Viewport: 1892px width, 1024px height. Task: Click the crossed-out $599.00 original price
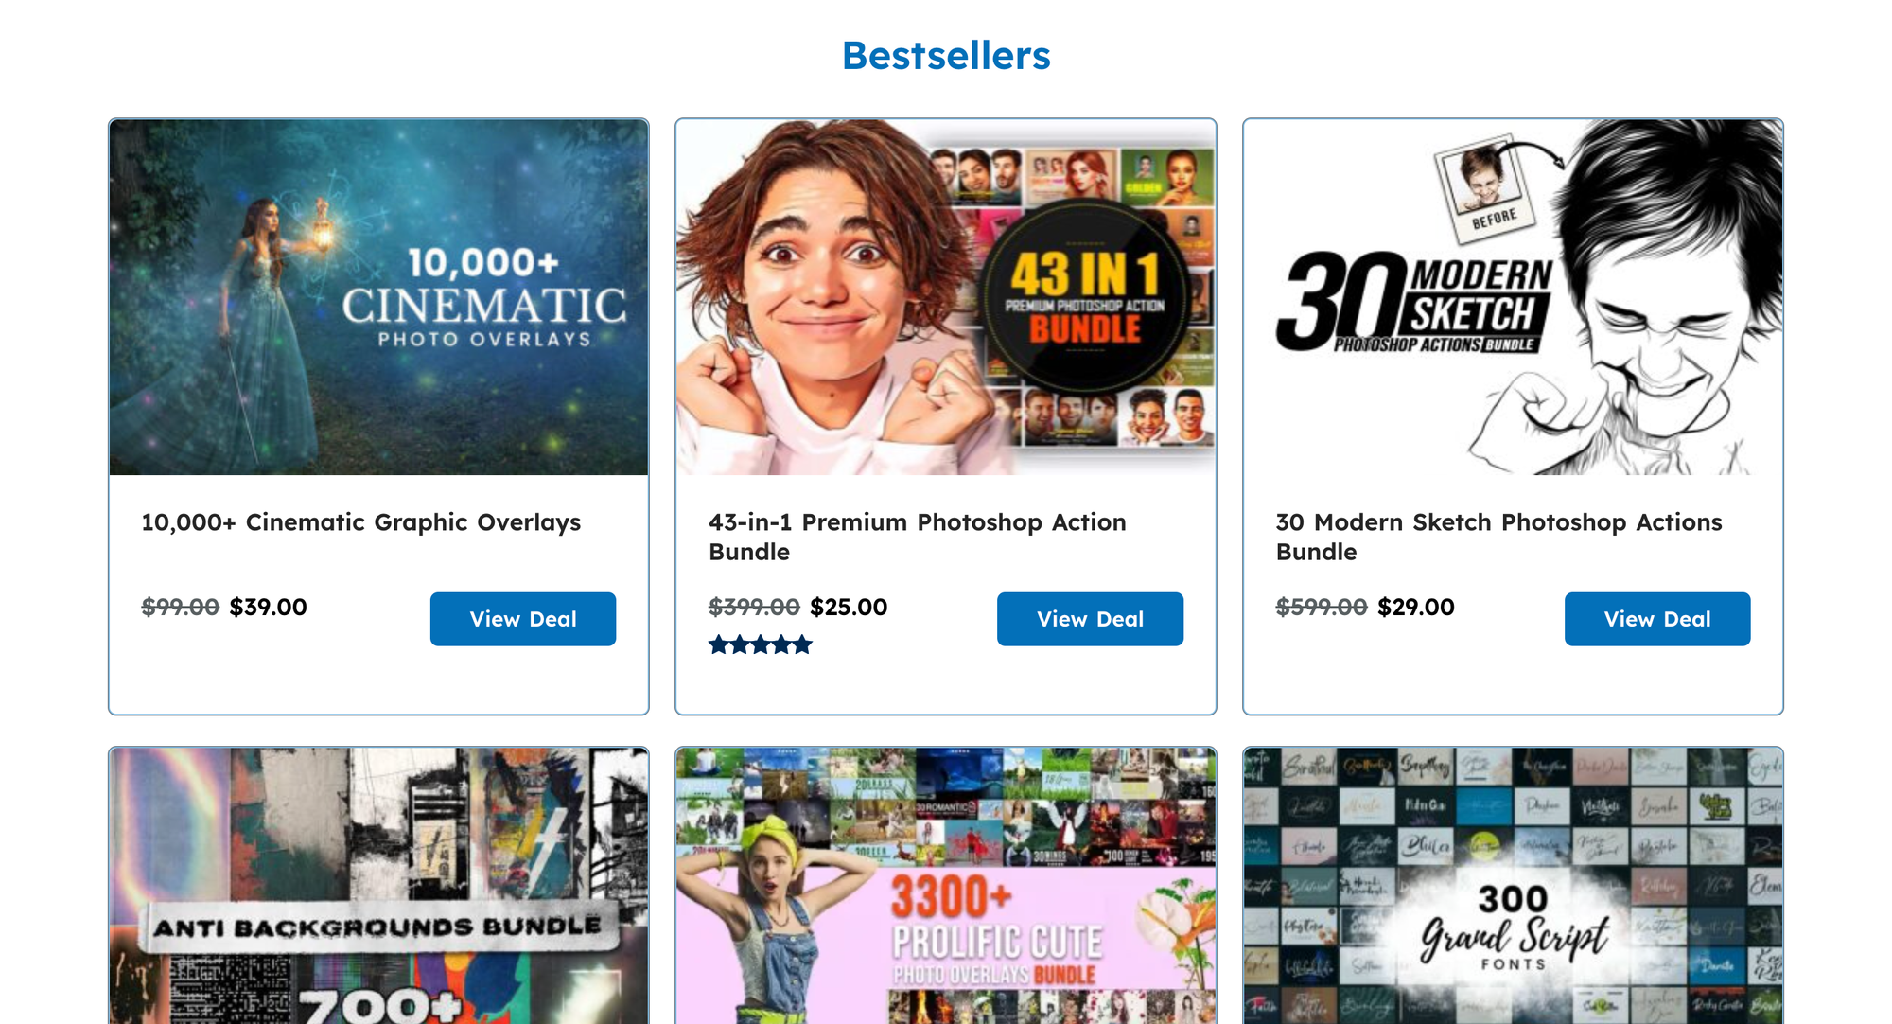click(x=1322, y=607)
